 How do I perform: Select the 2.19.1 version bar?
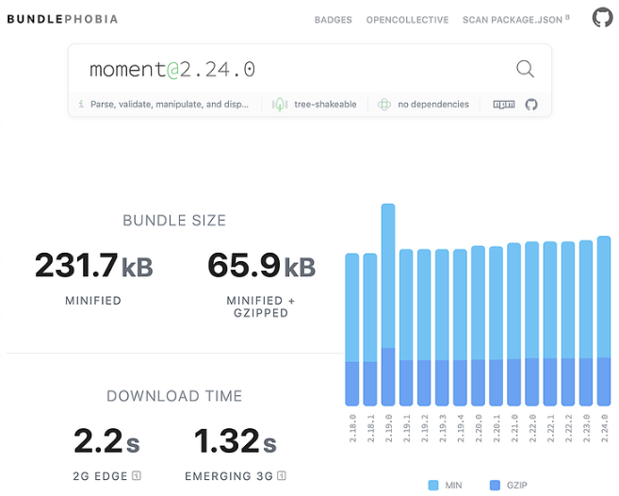tap(406, 327)
